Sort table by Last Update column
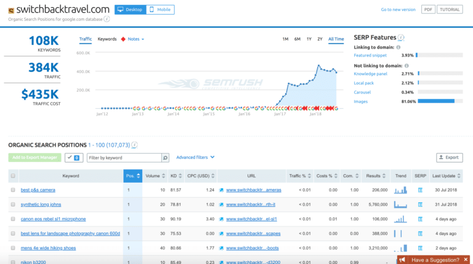Viewport: 473px width, 264px height. [x=447, y=176]
